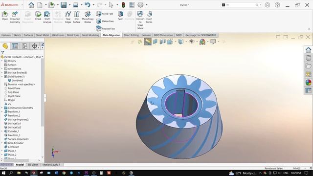Expand the History node in the tree

[2, 61]
